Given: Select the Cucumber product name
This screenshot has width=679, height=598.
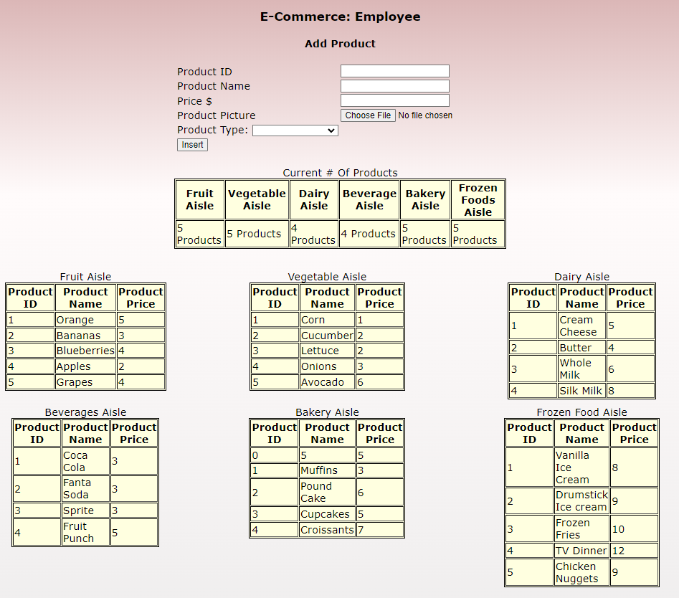Looking at the screenshot, I should click(327, 335).
